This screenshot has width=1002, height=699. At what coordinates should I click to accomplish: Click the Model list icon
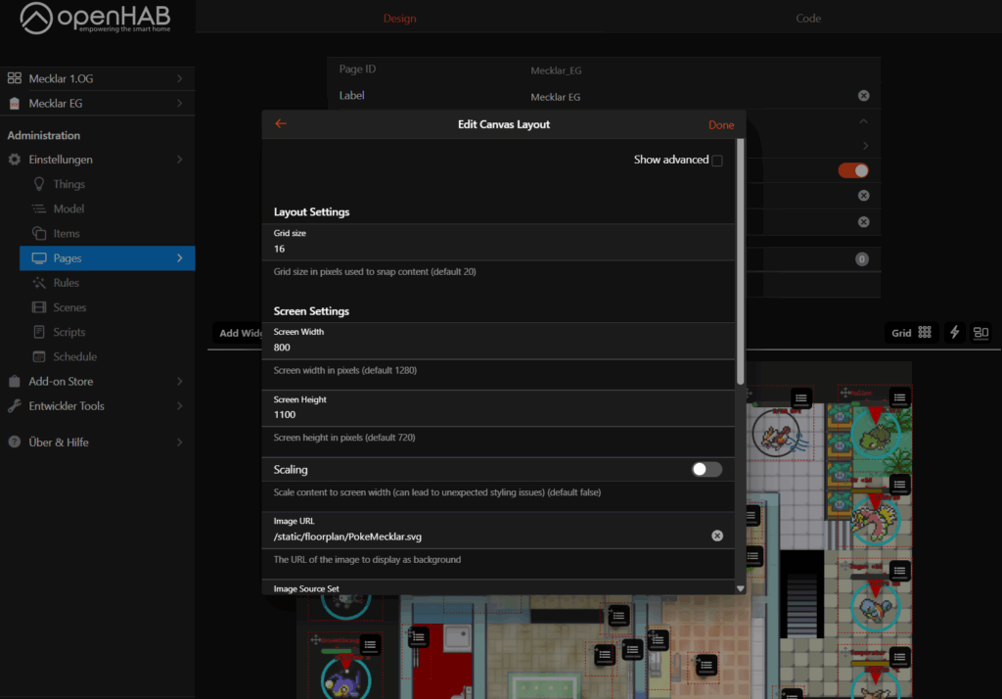[x=39, y=209]
